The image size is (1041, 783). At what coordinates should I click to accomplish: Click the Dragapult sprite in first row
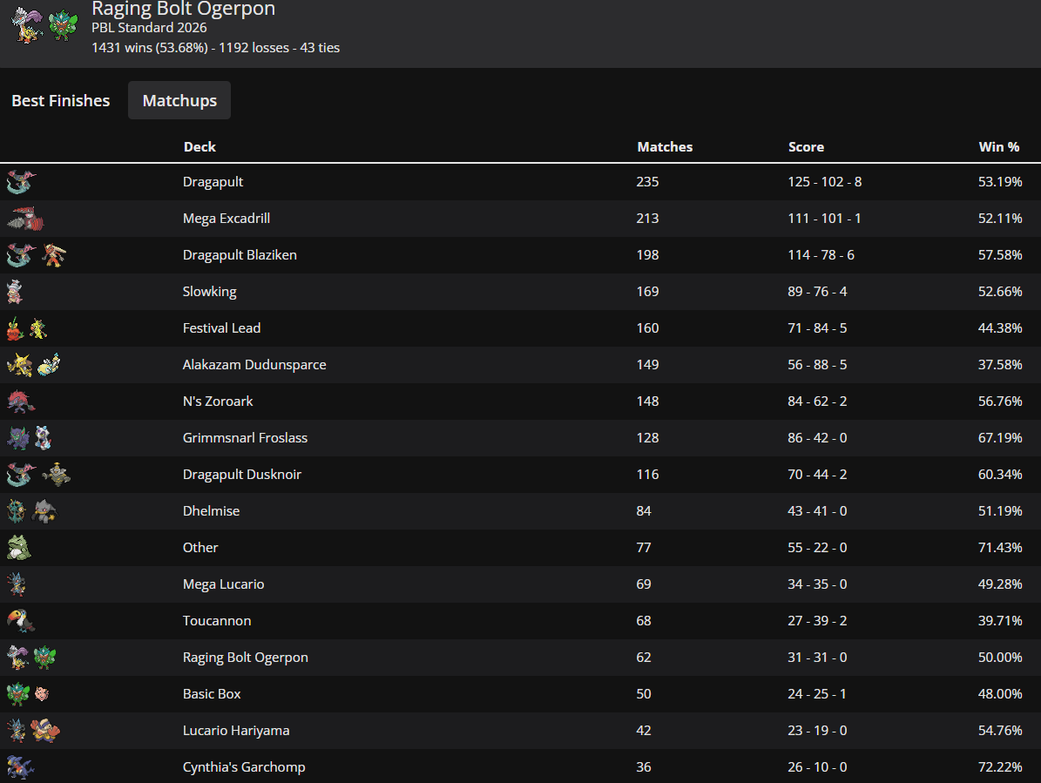click(21, 182)
